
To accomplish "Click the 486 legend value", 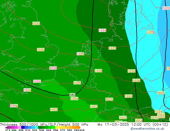I will point(14,130).
